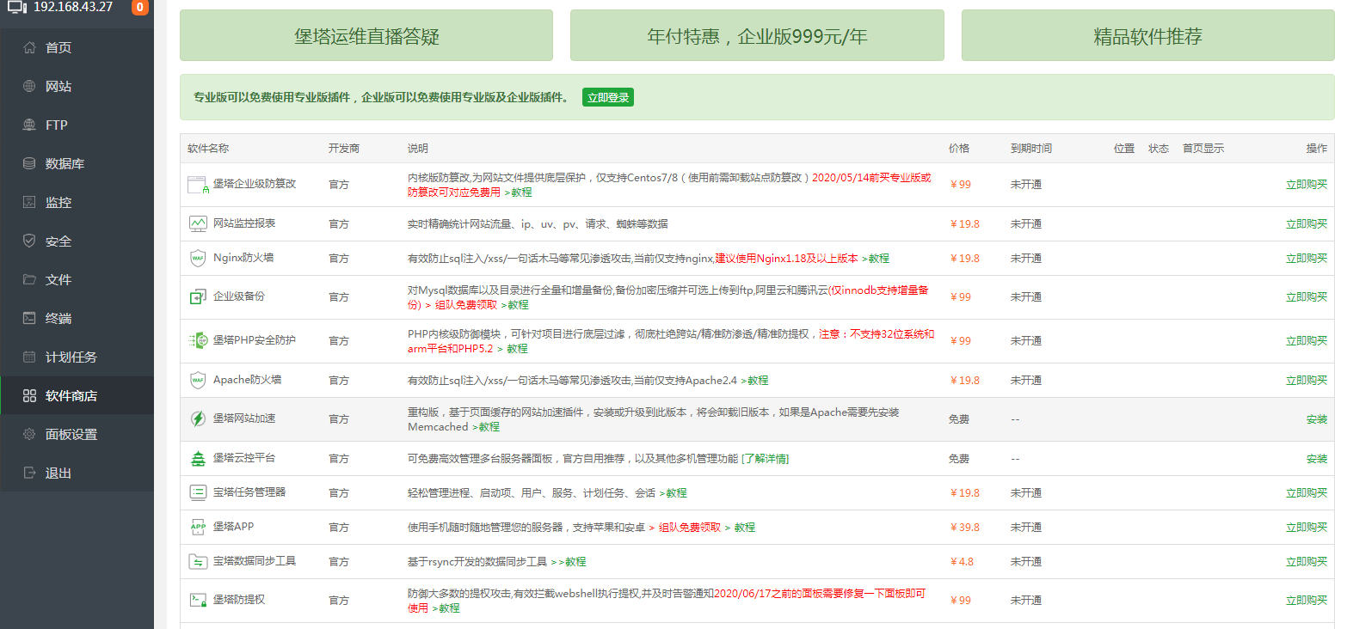Click the 价格 column header

point(959,148)
